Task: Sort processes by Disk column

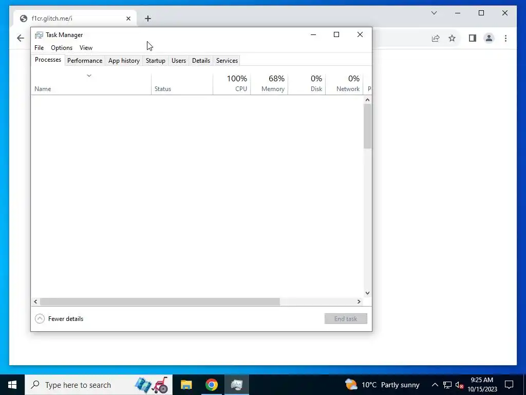Action: 307,83
